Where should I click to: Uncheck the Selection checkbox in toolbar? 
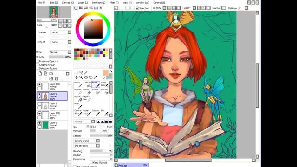tap(137, 8)
